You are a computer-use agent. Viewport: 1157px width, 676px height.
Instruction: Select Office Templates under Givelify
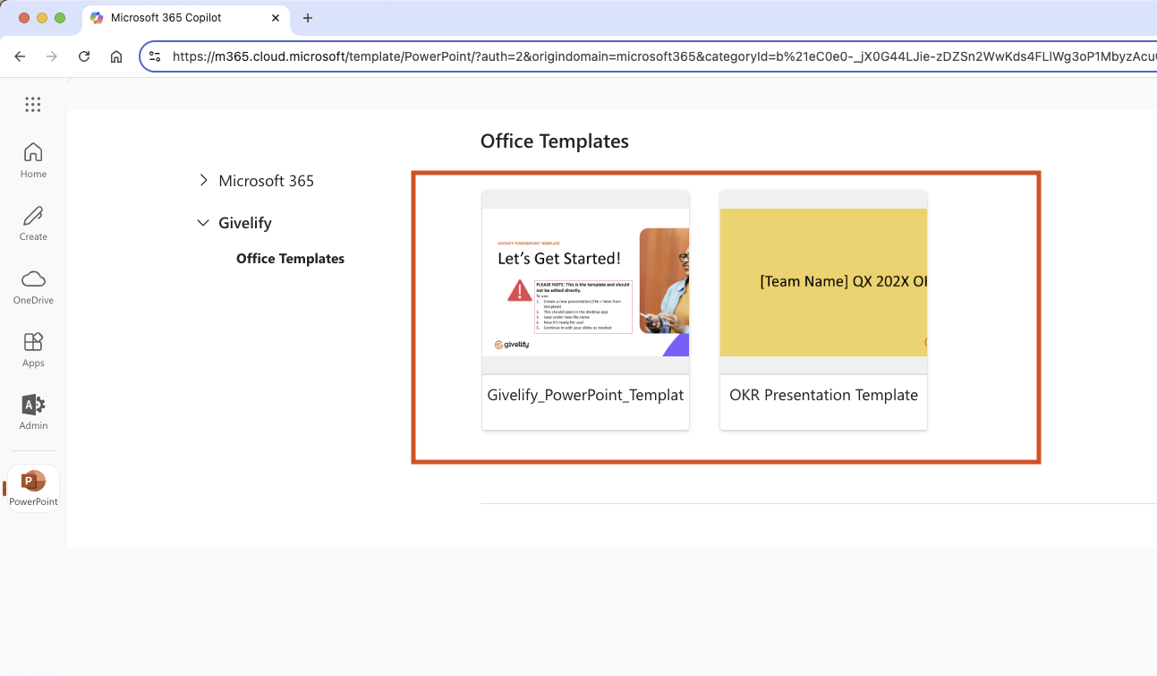point(290,259)
